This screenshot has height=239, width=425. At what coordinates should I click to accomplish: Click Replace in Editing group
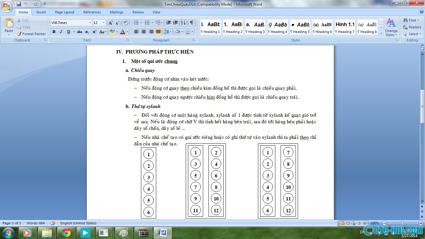(x=412, y=27)
